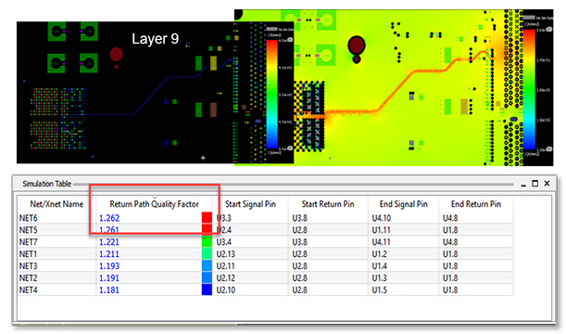
Task: Select the green swatch next to NET7
Action: (207, 241)
